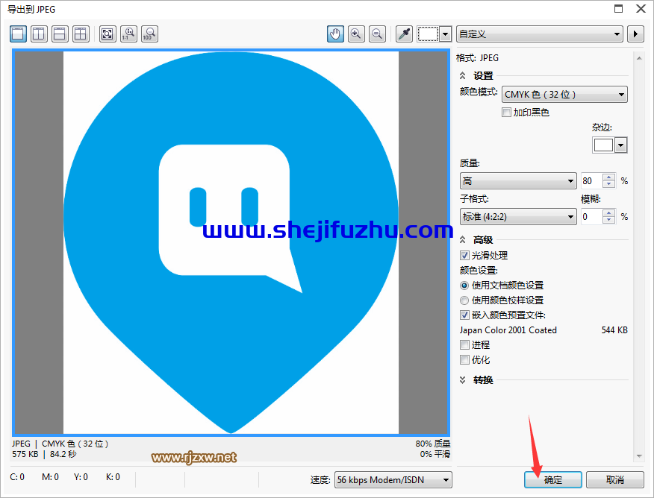Expand the 转换 section
This screenshot has height=498, width=654.
pyautogui.click(x=463, y=379)
